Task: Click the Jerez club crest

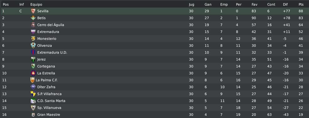Action: [33, 59]
